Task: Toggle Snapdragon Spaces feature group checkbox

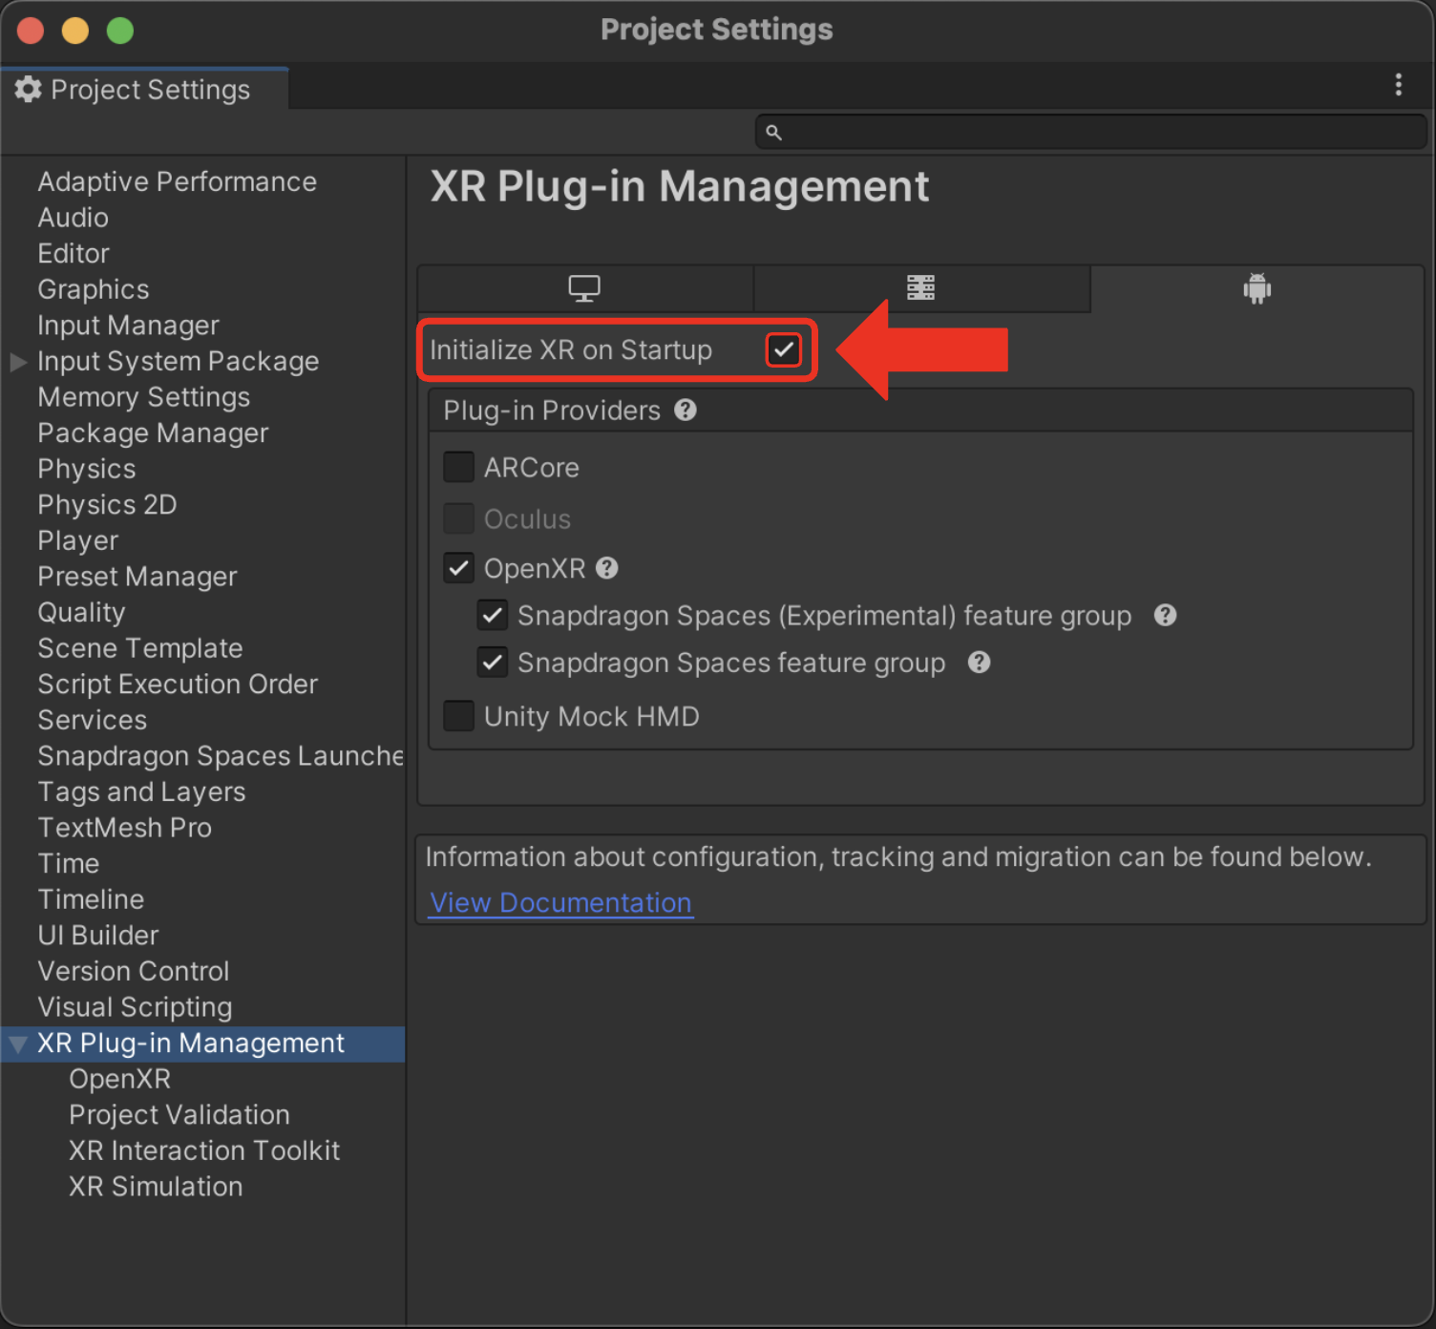Action: (493, 663)
